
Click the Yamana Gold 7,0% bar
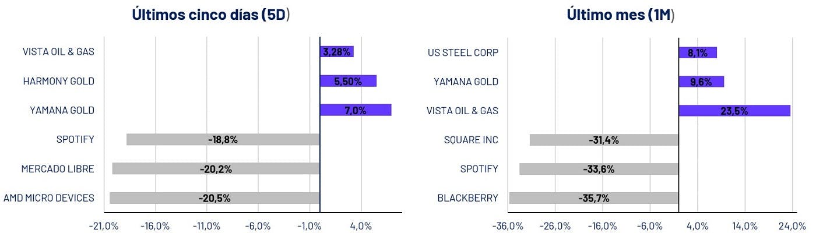click(x=356, y=110)
